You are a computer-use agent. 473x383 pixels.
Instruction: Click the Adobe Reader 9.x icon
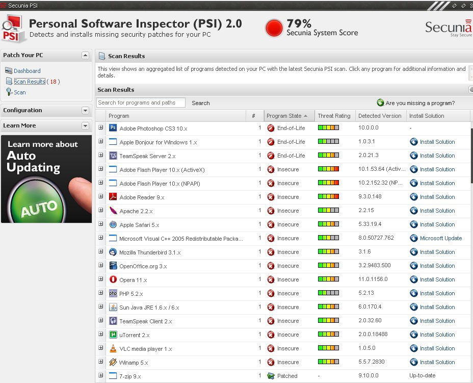click(113, 197)
